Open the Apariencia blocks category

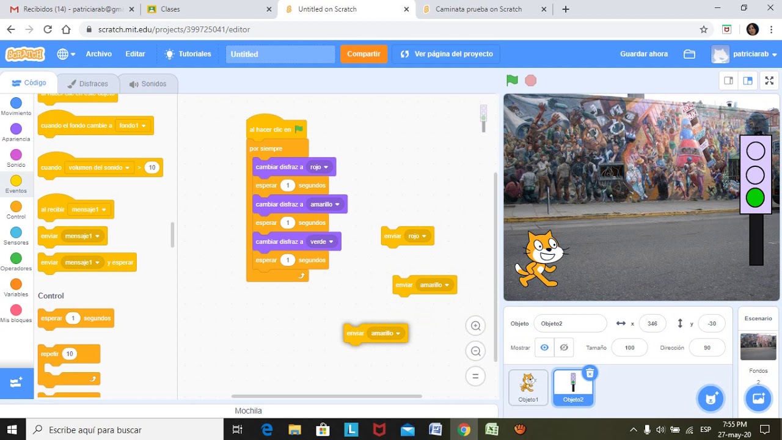point(16,132)
